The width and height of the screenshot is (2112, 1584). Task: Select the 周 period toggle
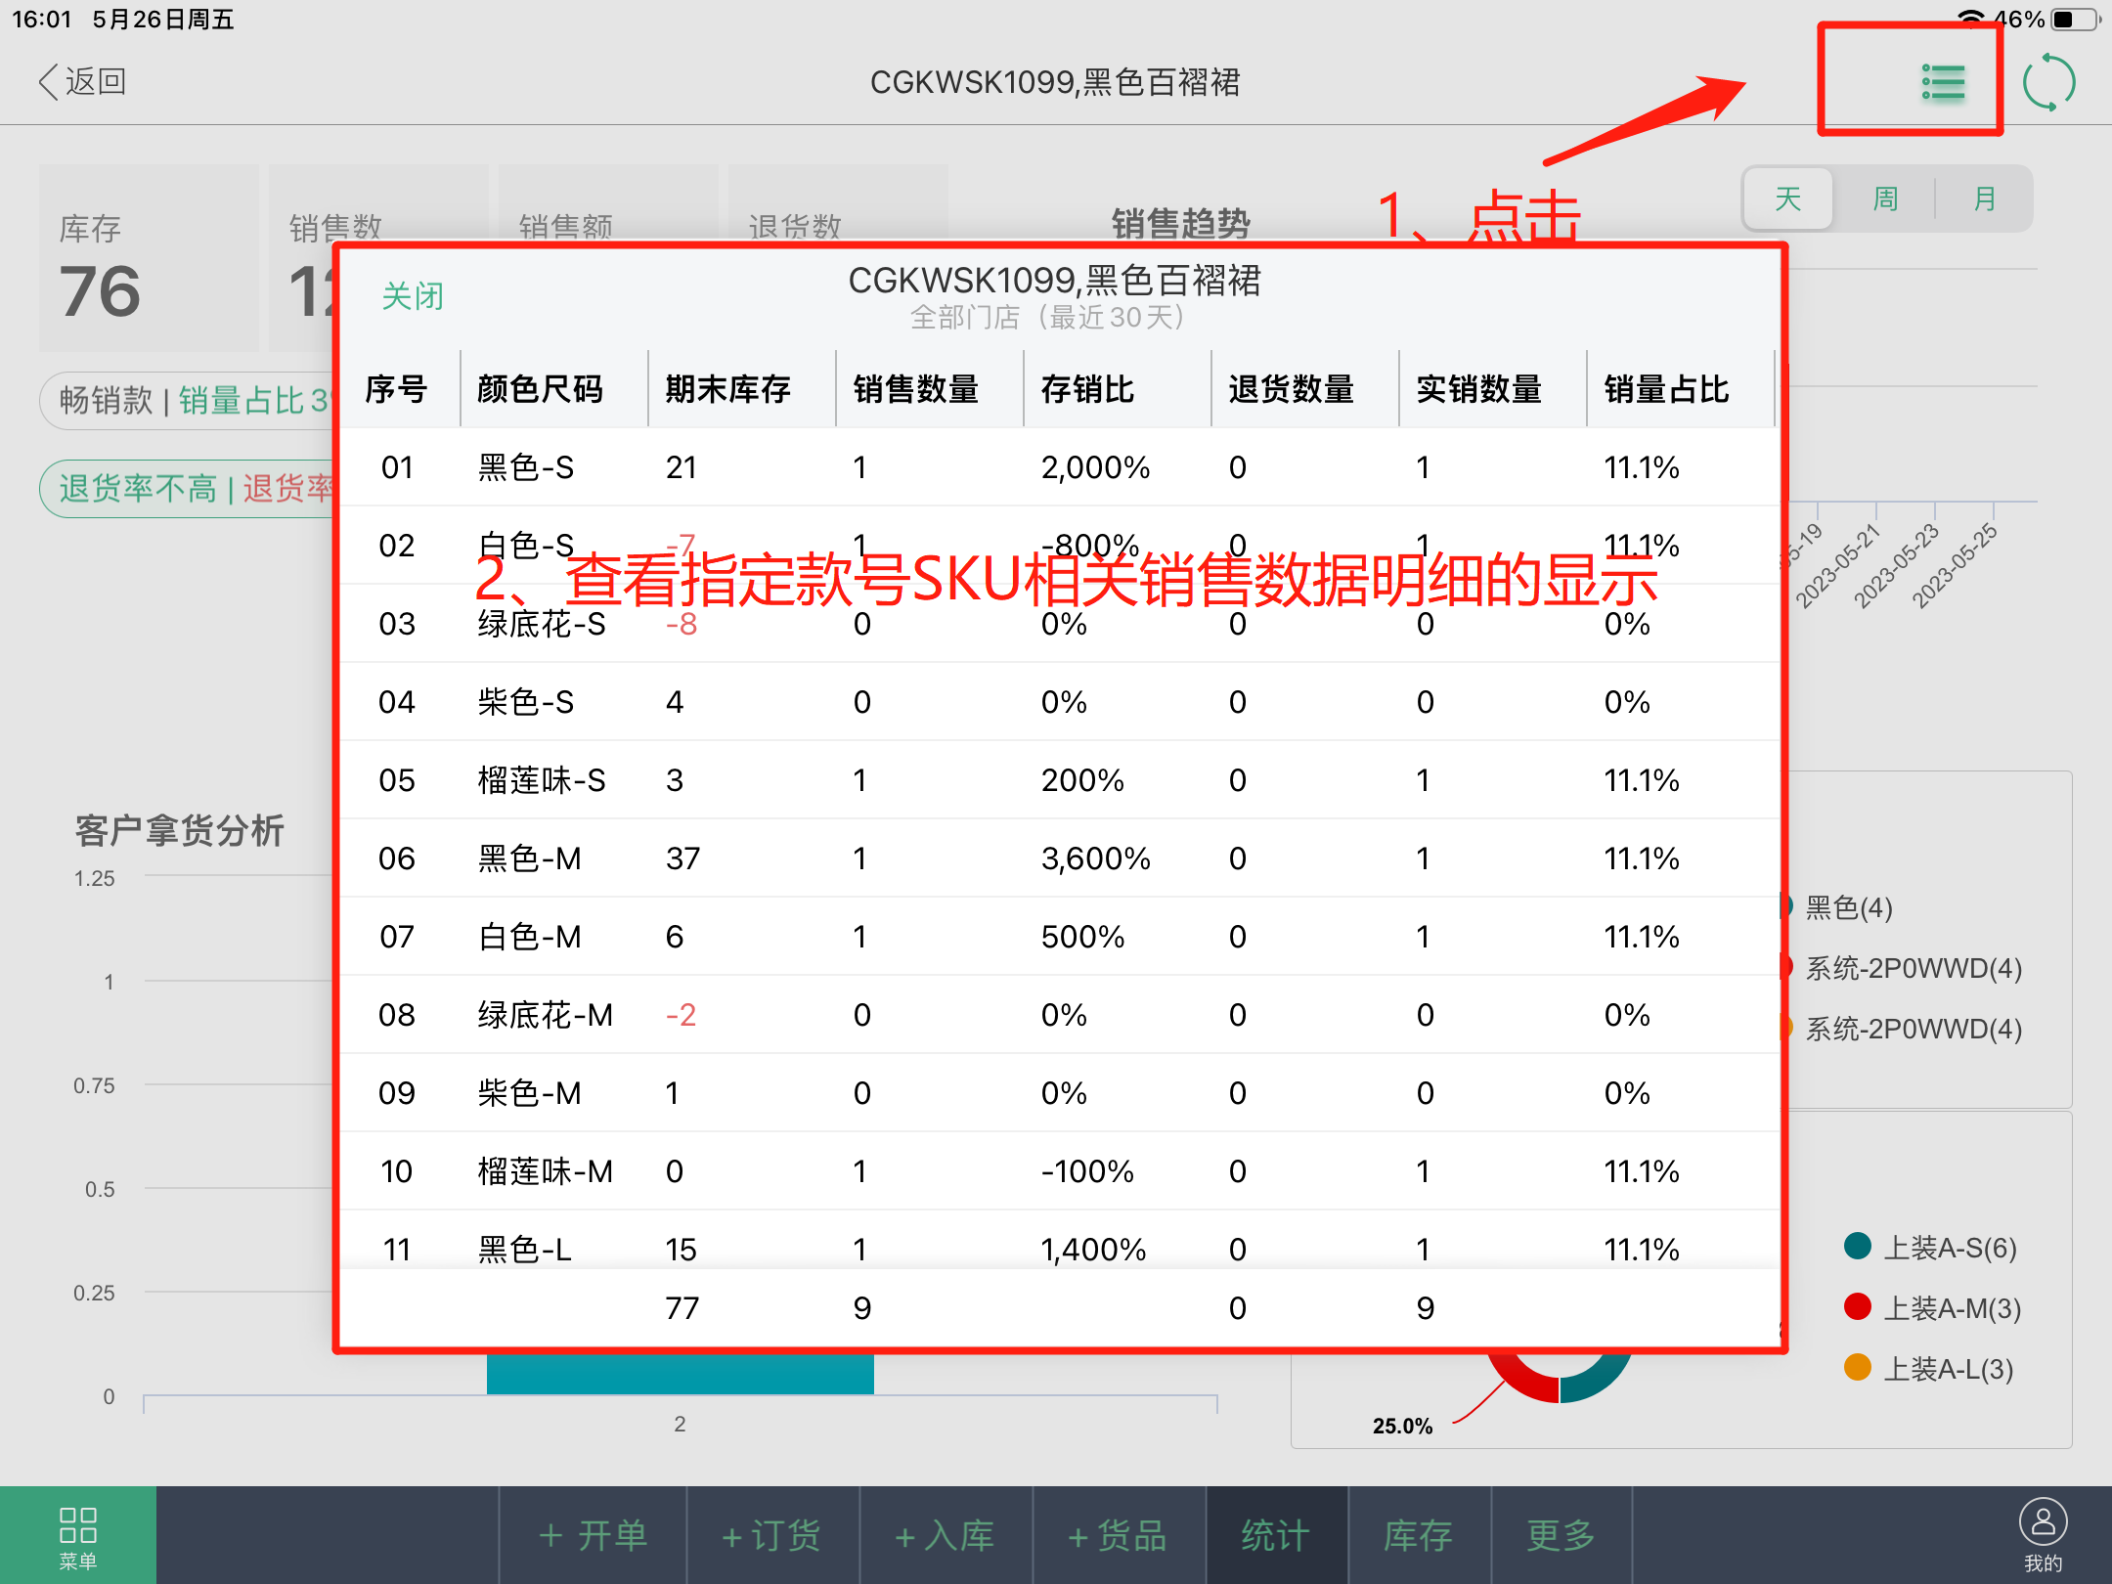click(1886, 199)
